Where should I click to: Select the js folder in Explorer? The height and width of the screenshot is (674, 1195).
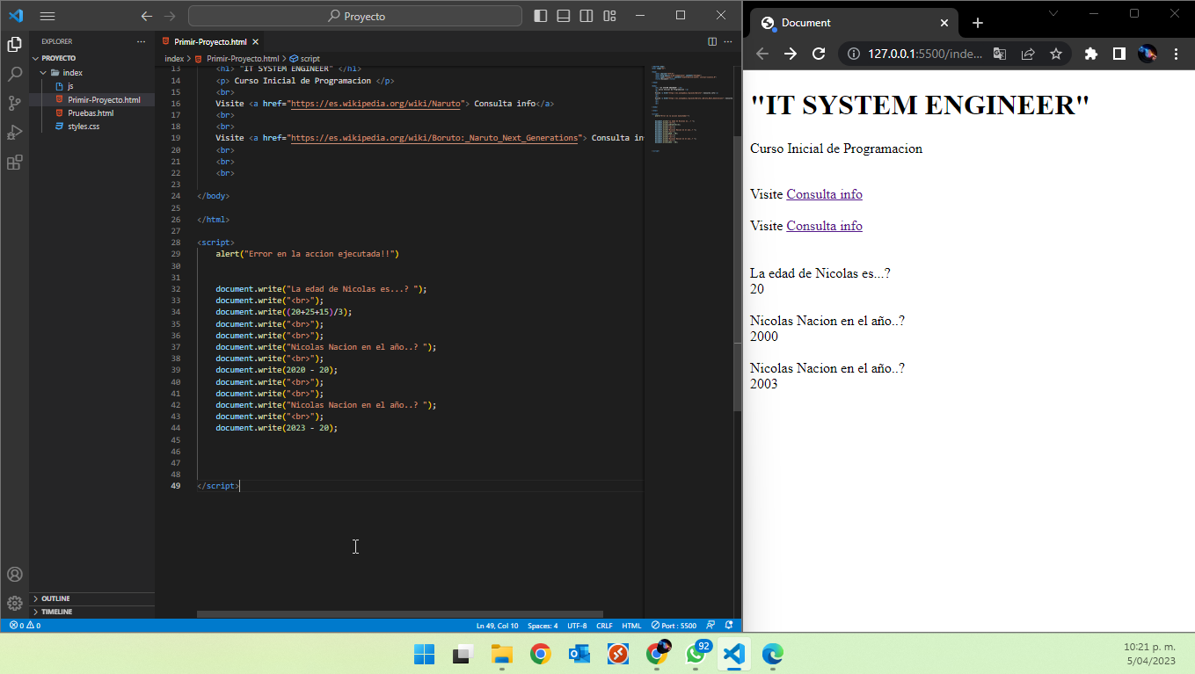92,86
